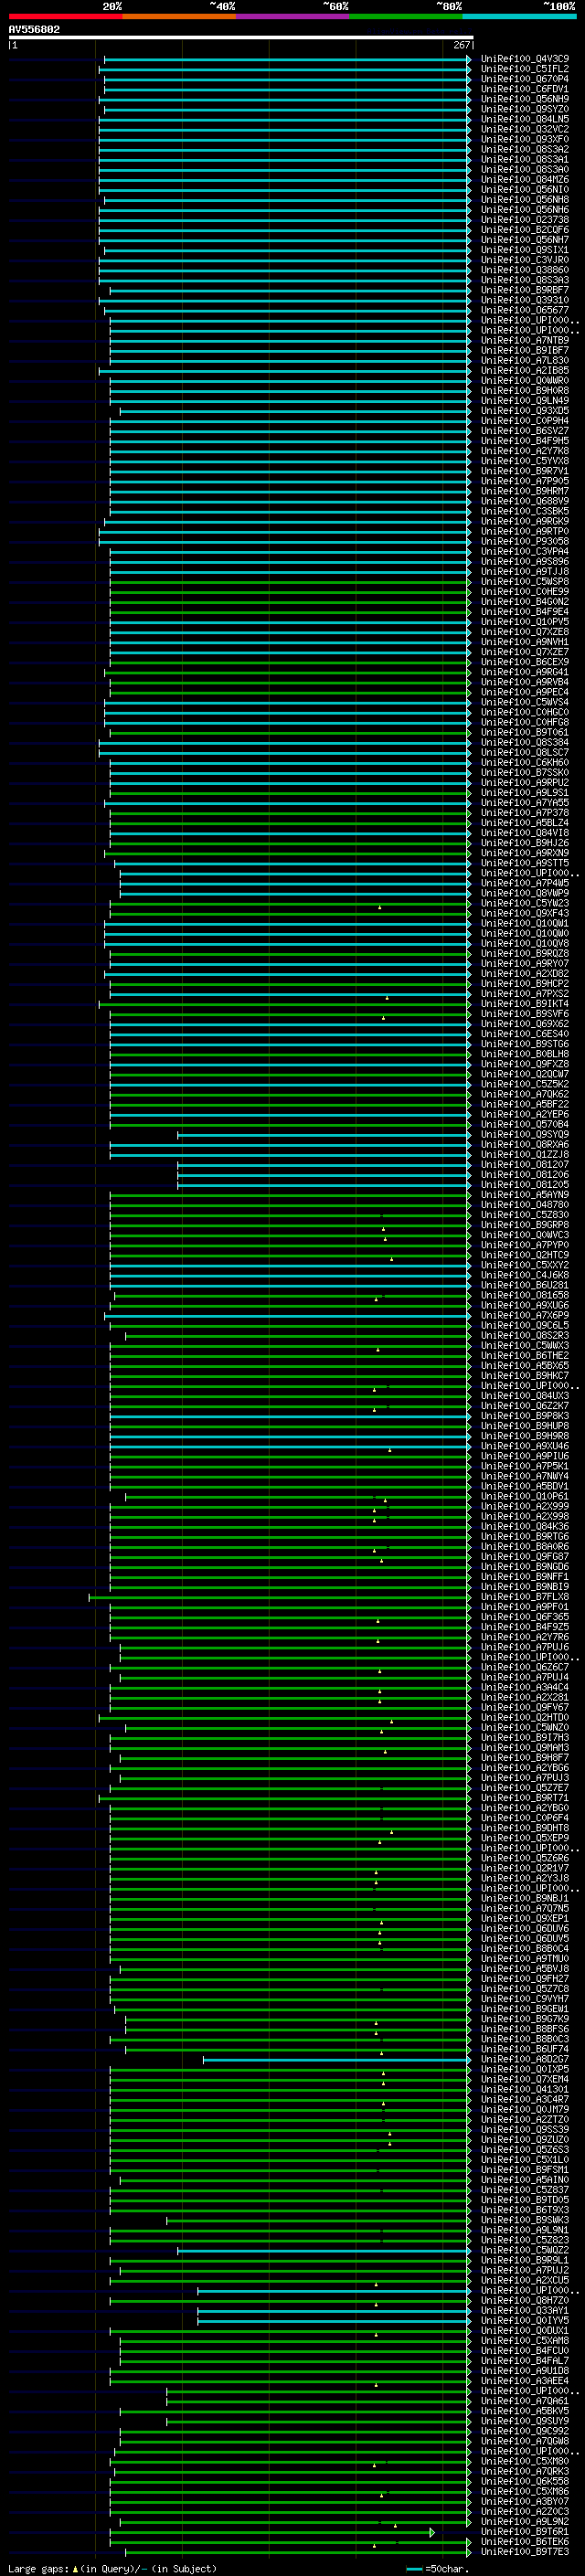Click hit label UniRef100_Q8S2R3
The image size is (585, 2576).
524,1336
